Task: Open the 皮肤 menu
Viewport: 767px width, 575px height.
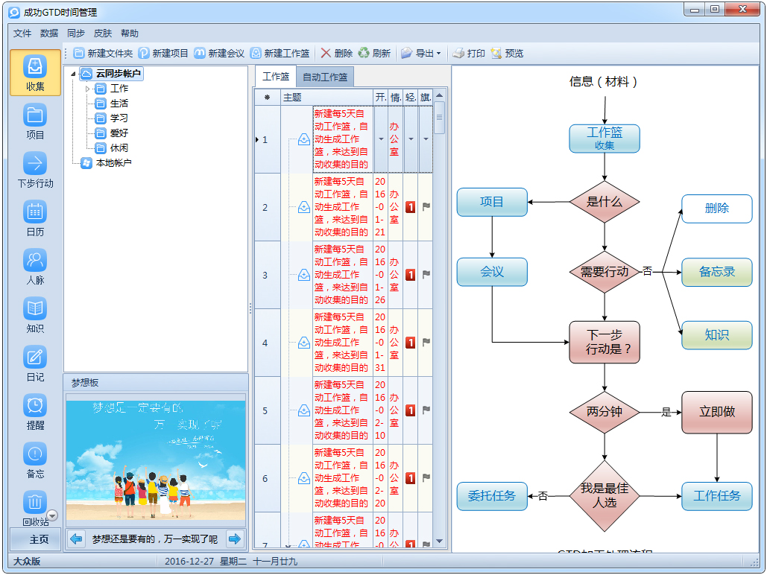Action: pos(103,34)
